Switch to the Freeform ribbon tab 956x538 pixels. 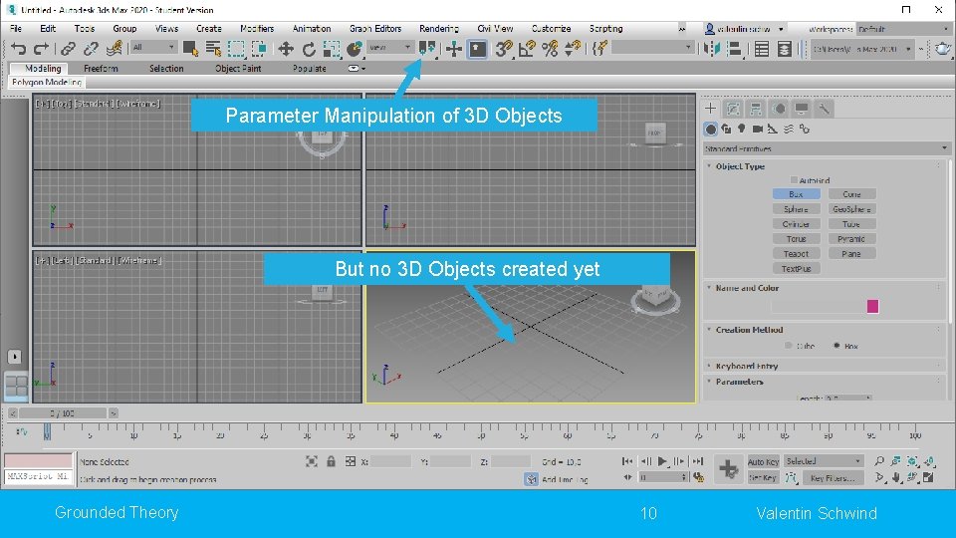101,69
